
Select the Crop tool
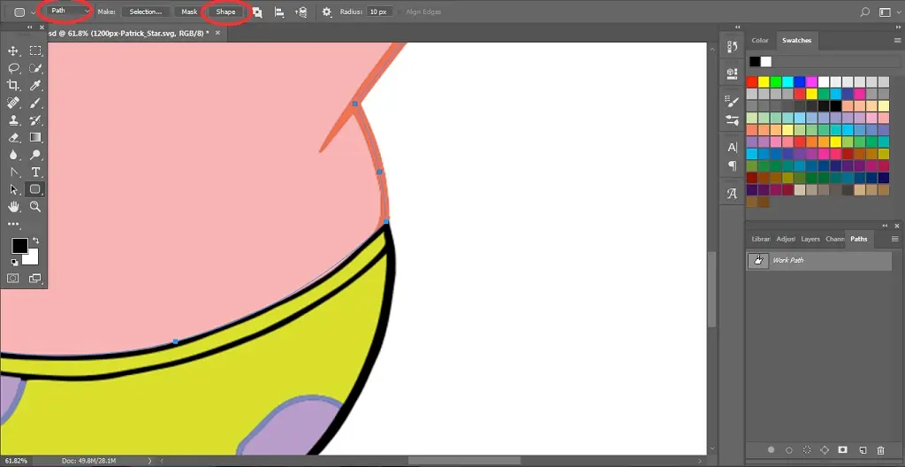point(14,86)
